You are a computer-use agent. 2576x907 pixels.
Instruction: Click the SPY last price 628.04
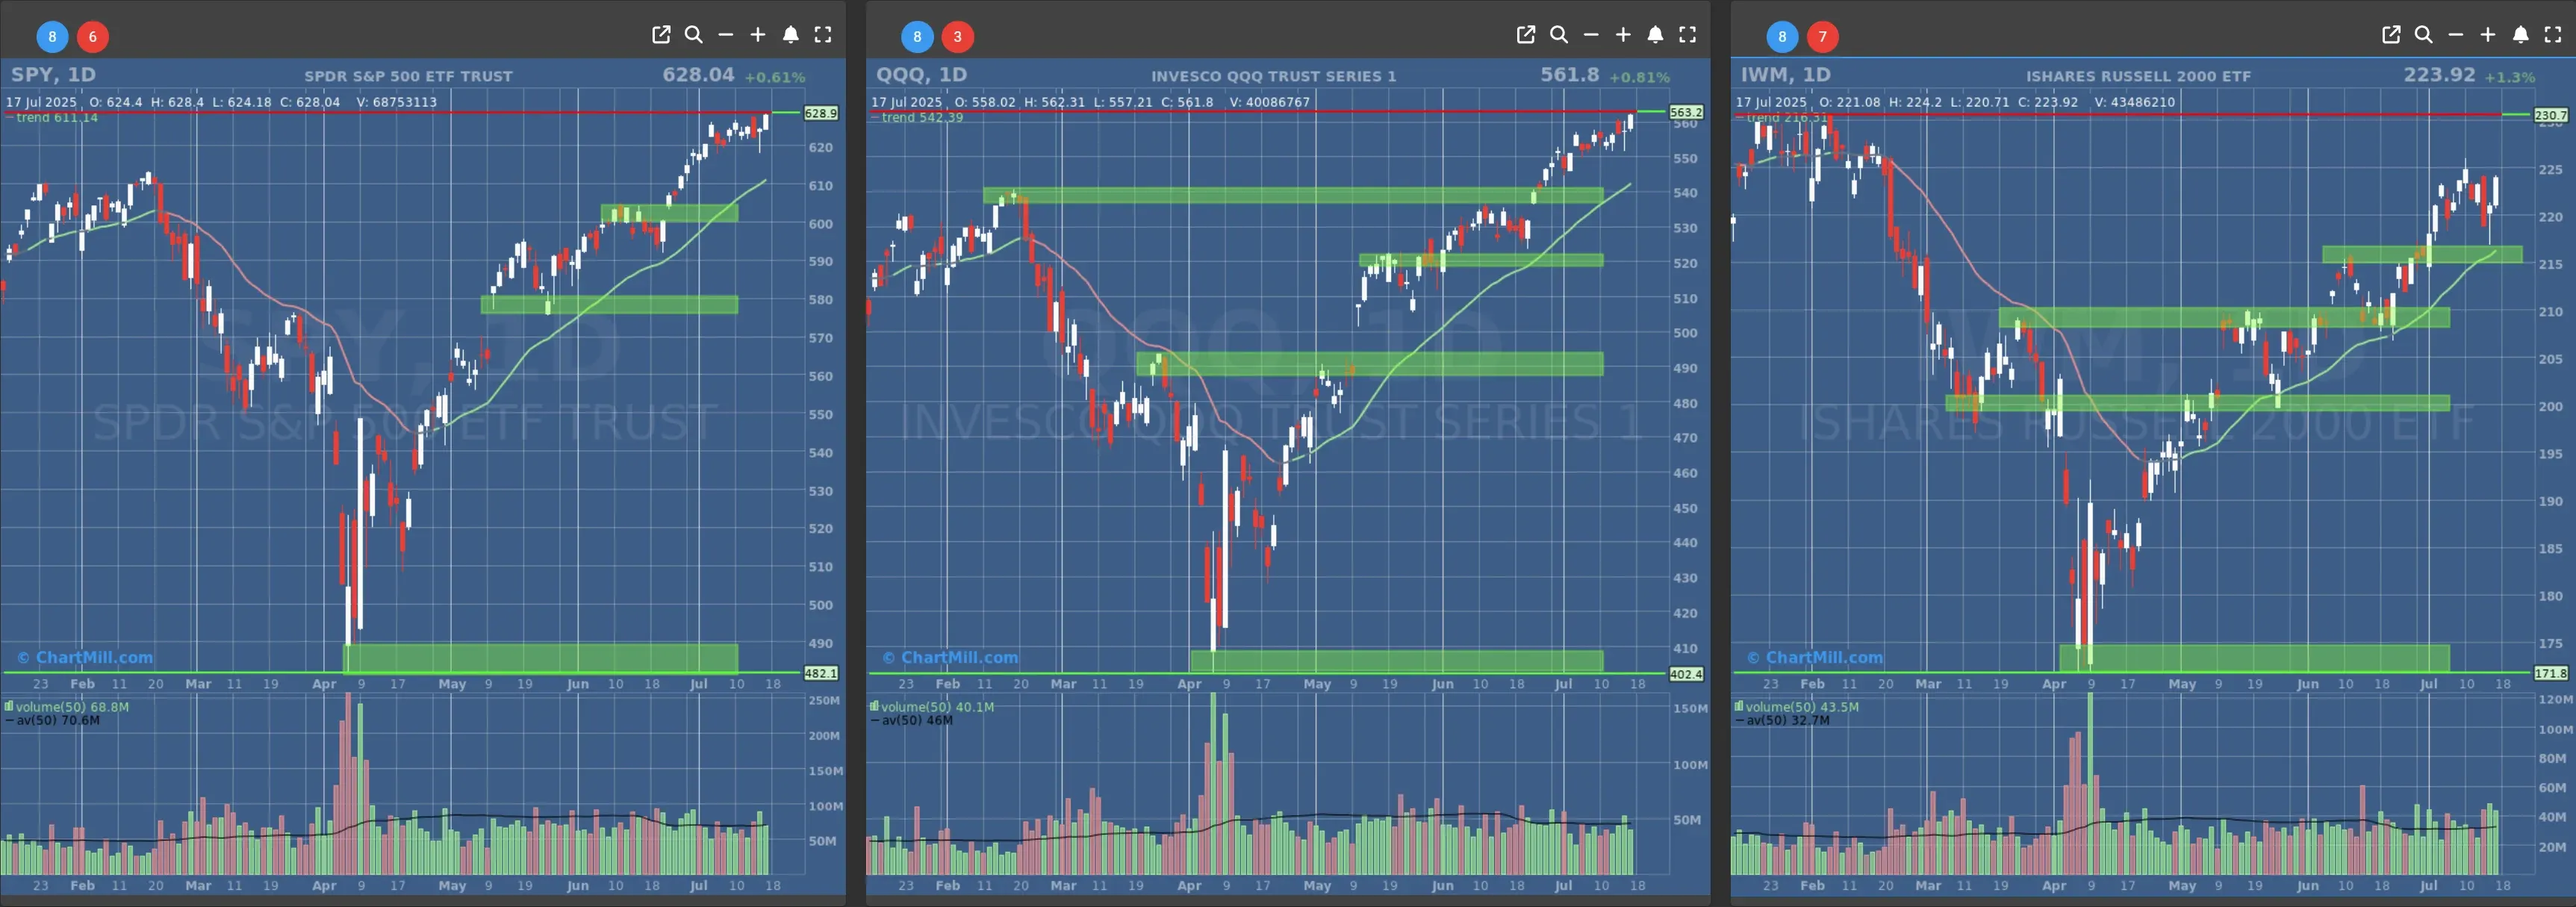click(x=698, y=75)
